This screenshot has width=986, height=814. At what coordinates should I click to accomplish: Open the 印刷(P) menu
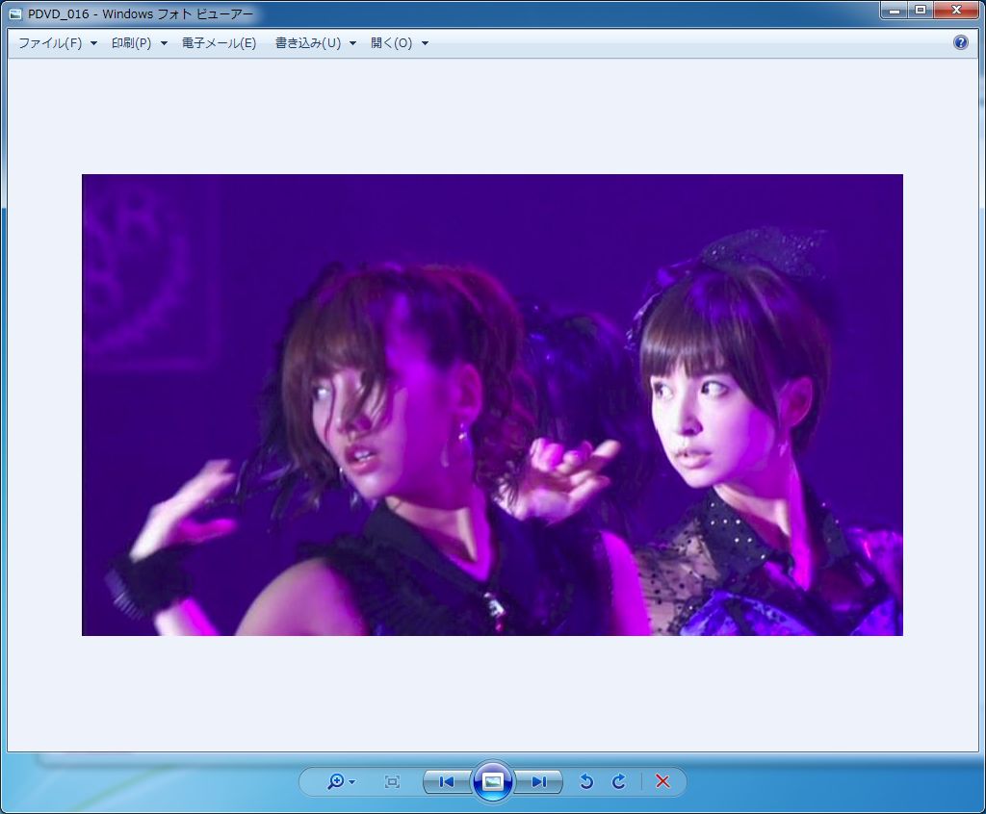[x=131, y=42]
